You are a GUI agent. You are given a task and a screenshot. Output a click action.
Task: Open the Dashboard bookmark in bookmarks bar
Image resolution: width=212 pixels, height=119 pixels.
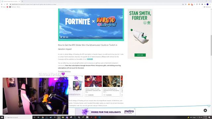click(x=15, y=7)
